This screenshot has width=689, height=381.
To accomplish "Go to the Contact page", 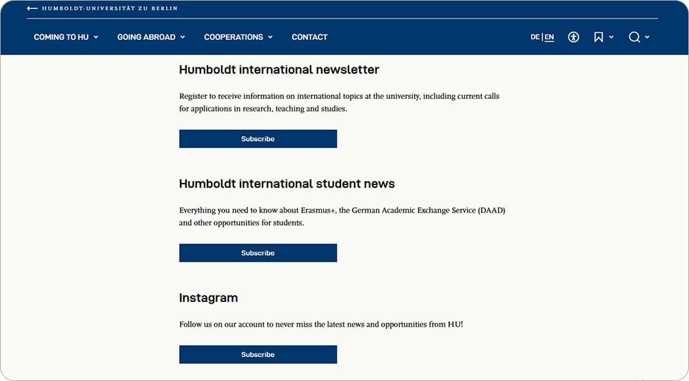I will [x=309, y=37].
